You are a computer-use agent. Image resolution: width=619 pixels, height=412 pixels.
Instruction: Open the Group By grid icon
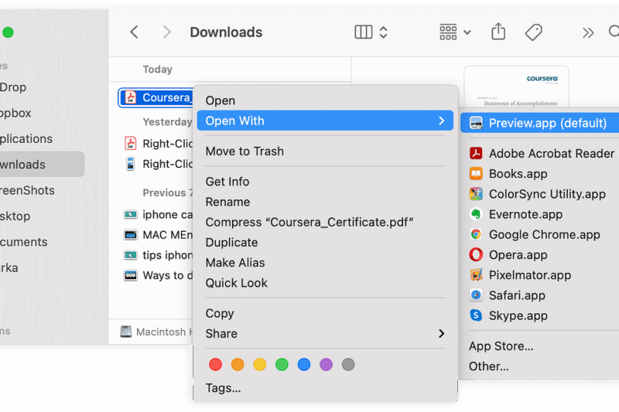point(448,32)
